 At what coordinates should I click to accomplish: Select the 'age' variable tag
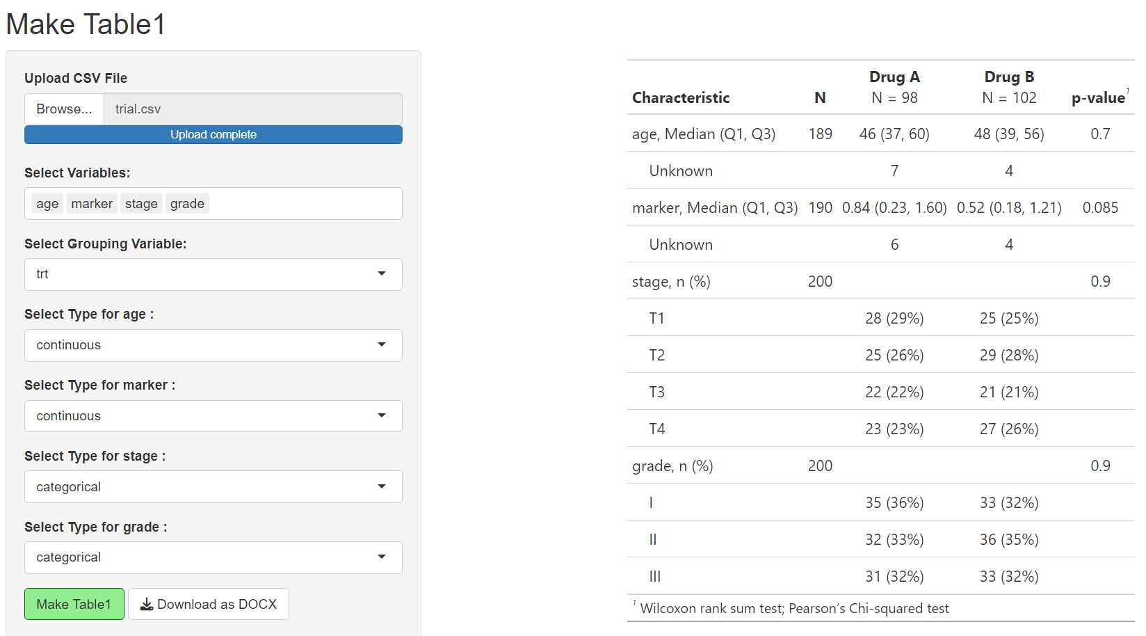47,204
